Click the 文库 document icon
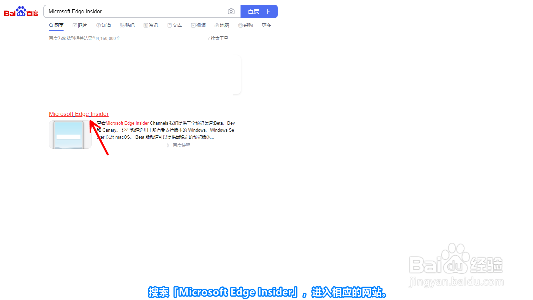 point(170,25)
